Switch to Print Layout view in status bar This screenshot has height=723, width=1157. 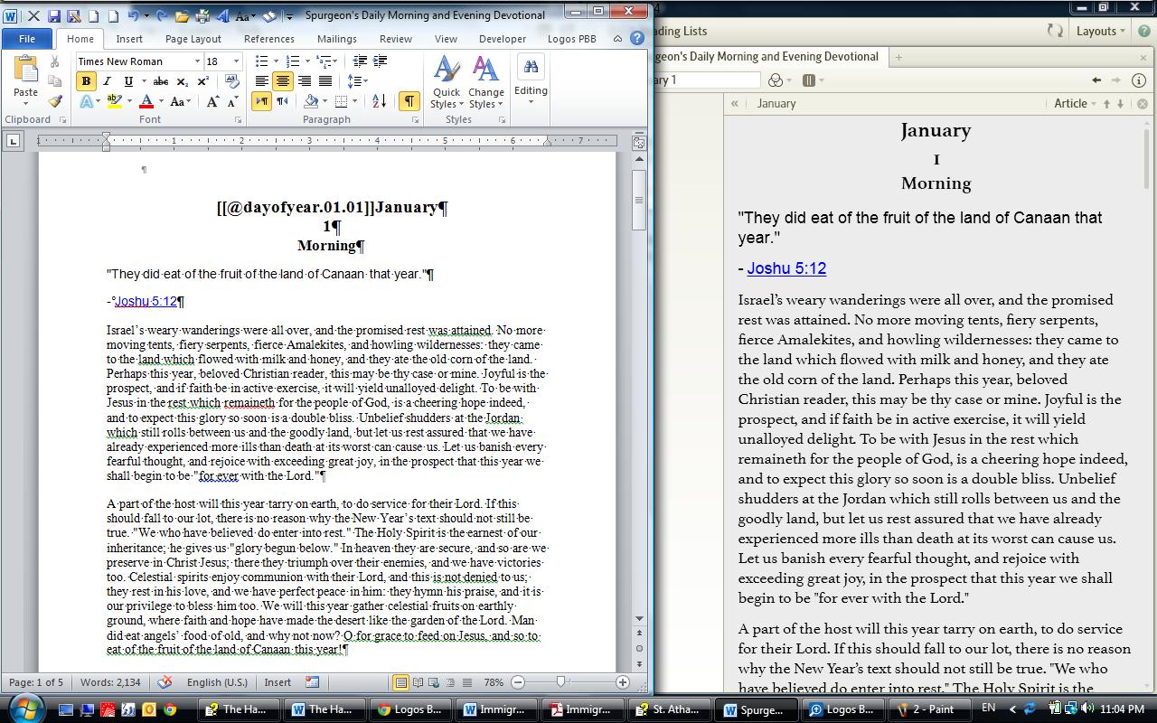400,682
